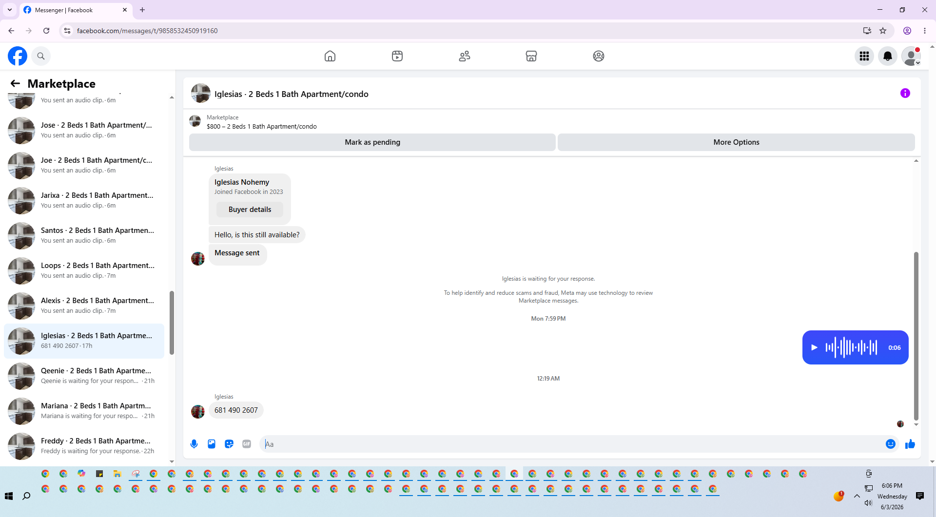Click the Facebook logo icon
The image size is (936, 517).
click(18, 56)
